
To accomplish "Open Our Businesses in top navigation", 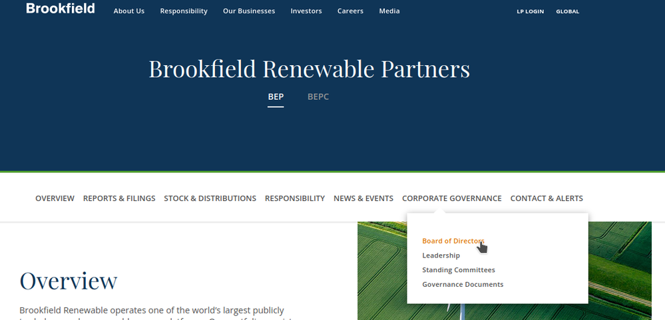I will click(x=249, y=11).
